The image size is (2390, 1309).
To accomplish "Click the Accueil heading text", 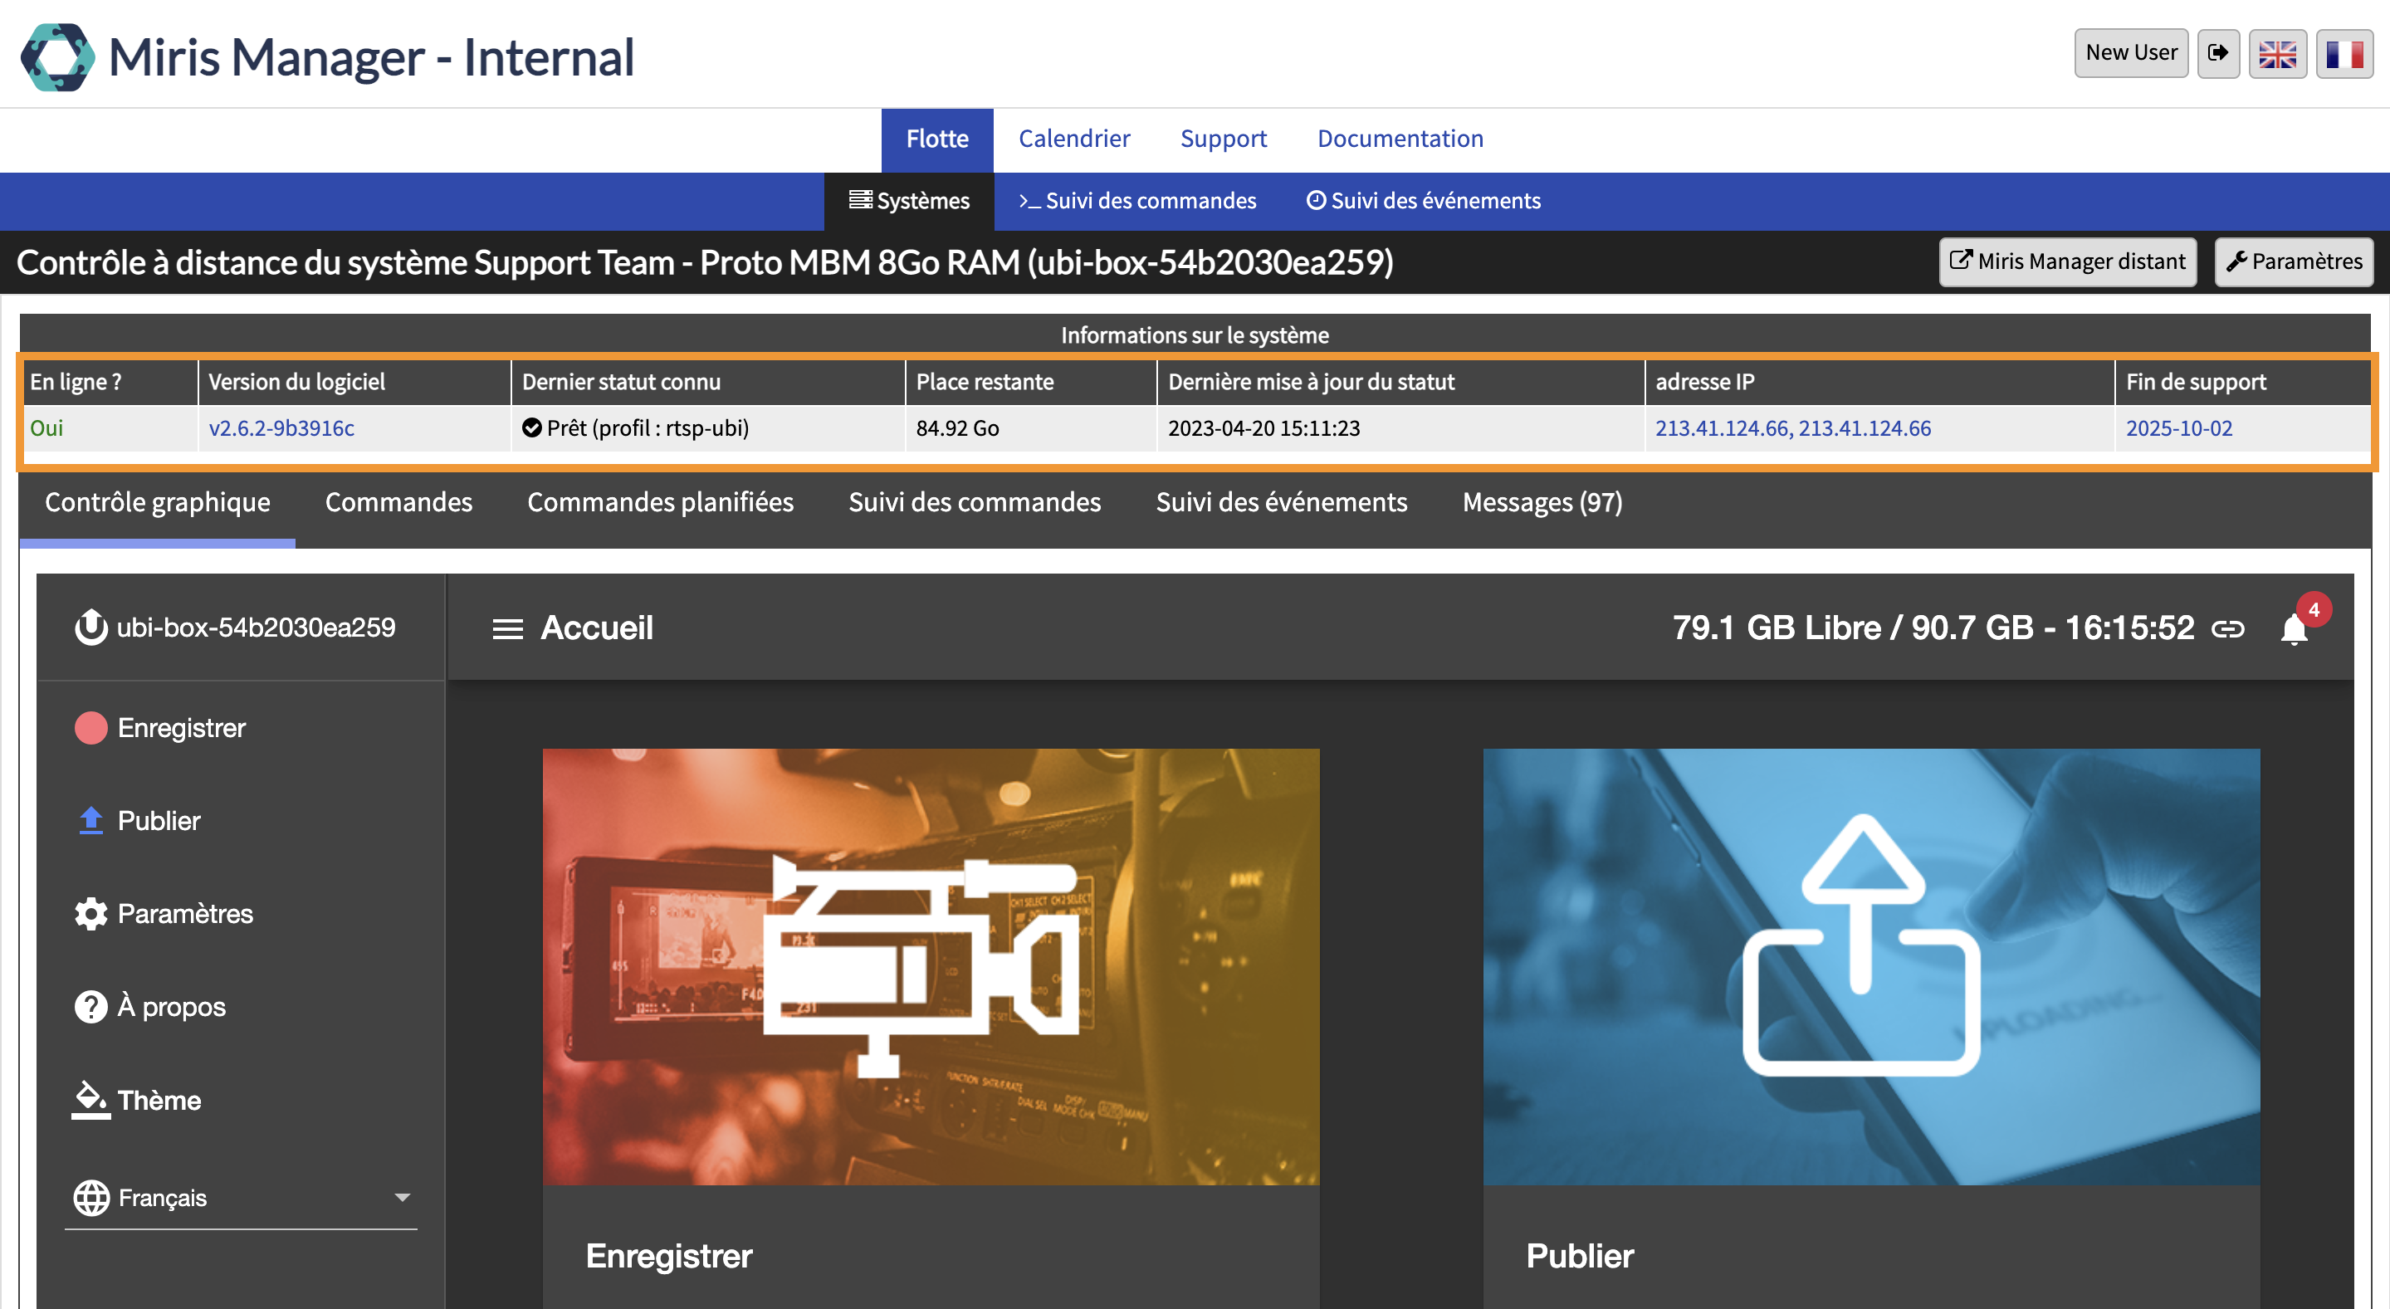I will (598, 628).
